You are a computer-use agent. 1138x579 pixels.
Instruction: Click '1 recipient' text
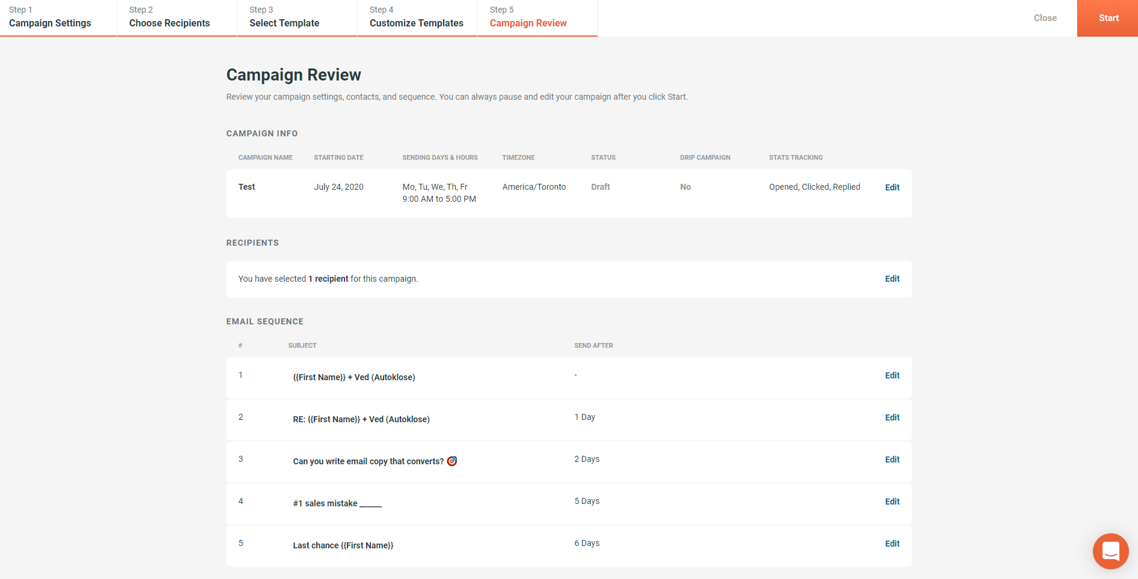coord(328,279)
